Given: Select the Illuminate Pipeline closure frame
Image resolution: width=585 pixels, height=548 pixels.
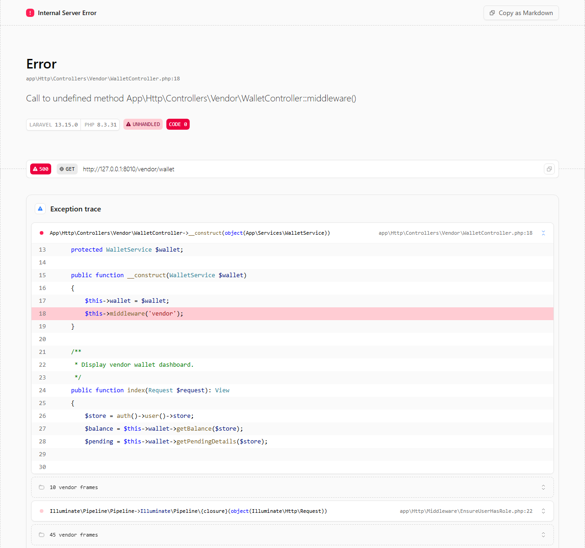Looking at the screenshot, I should pos(188,511).
